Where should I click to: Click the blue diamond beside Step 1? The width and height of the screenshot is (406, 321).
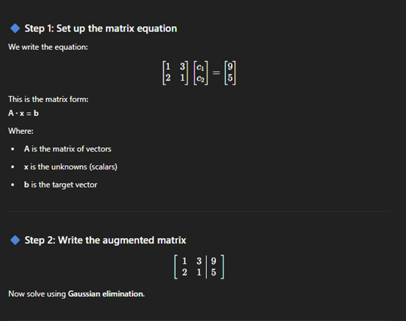coord(15,28)
